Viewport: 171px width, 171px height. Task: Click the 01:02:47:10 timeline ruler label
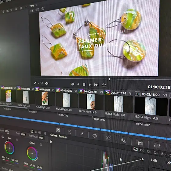point(63,115)
